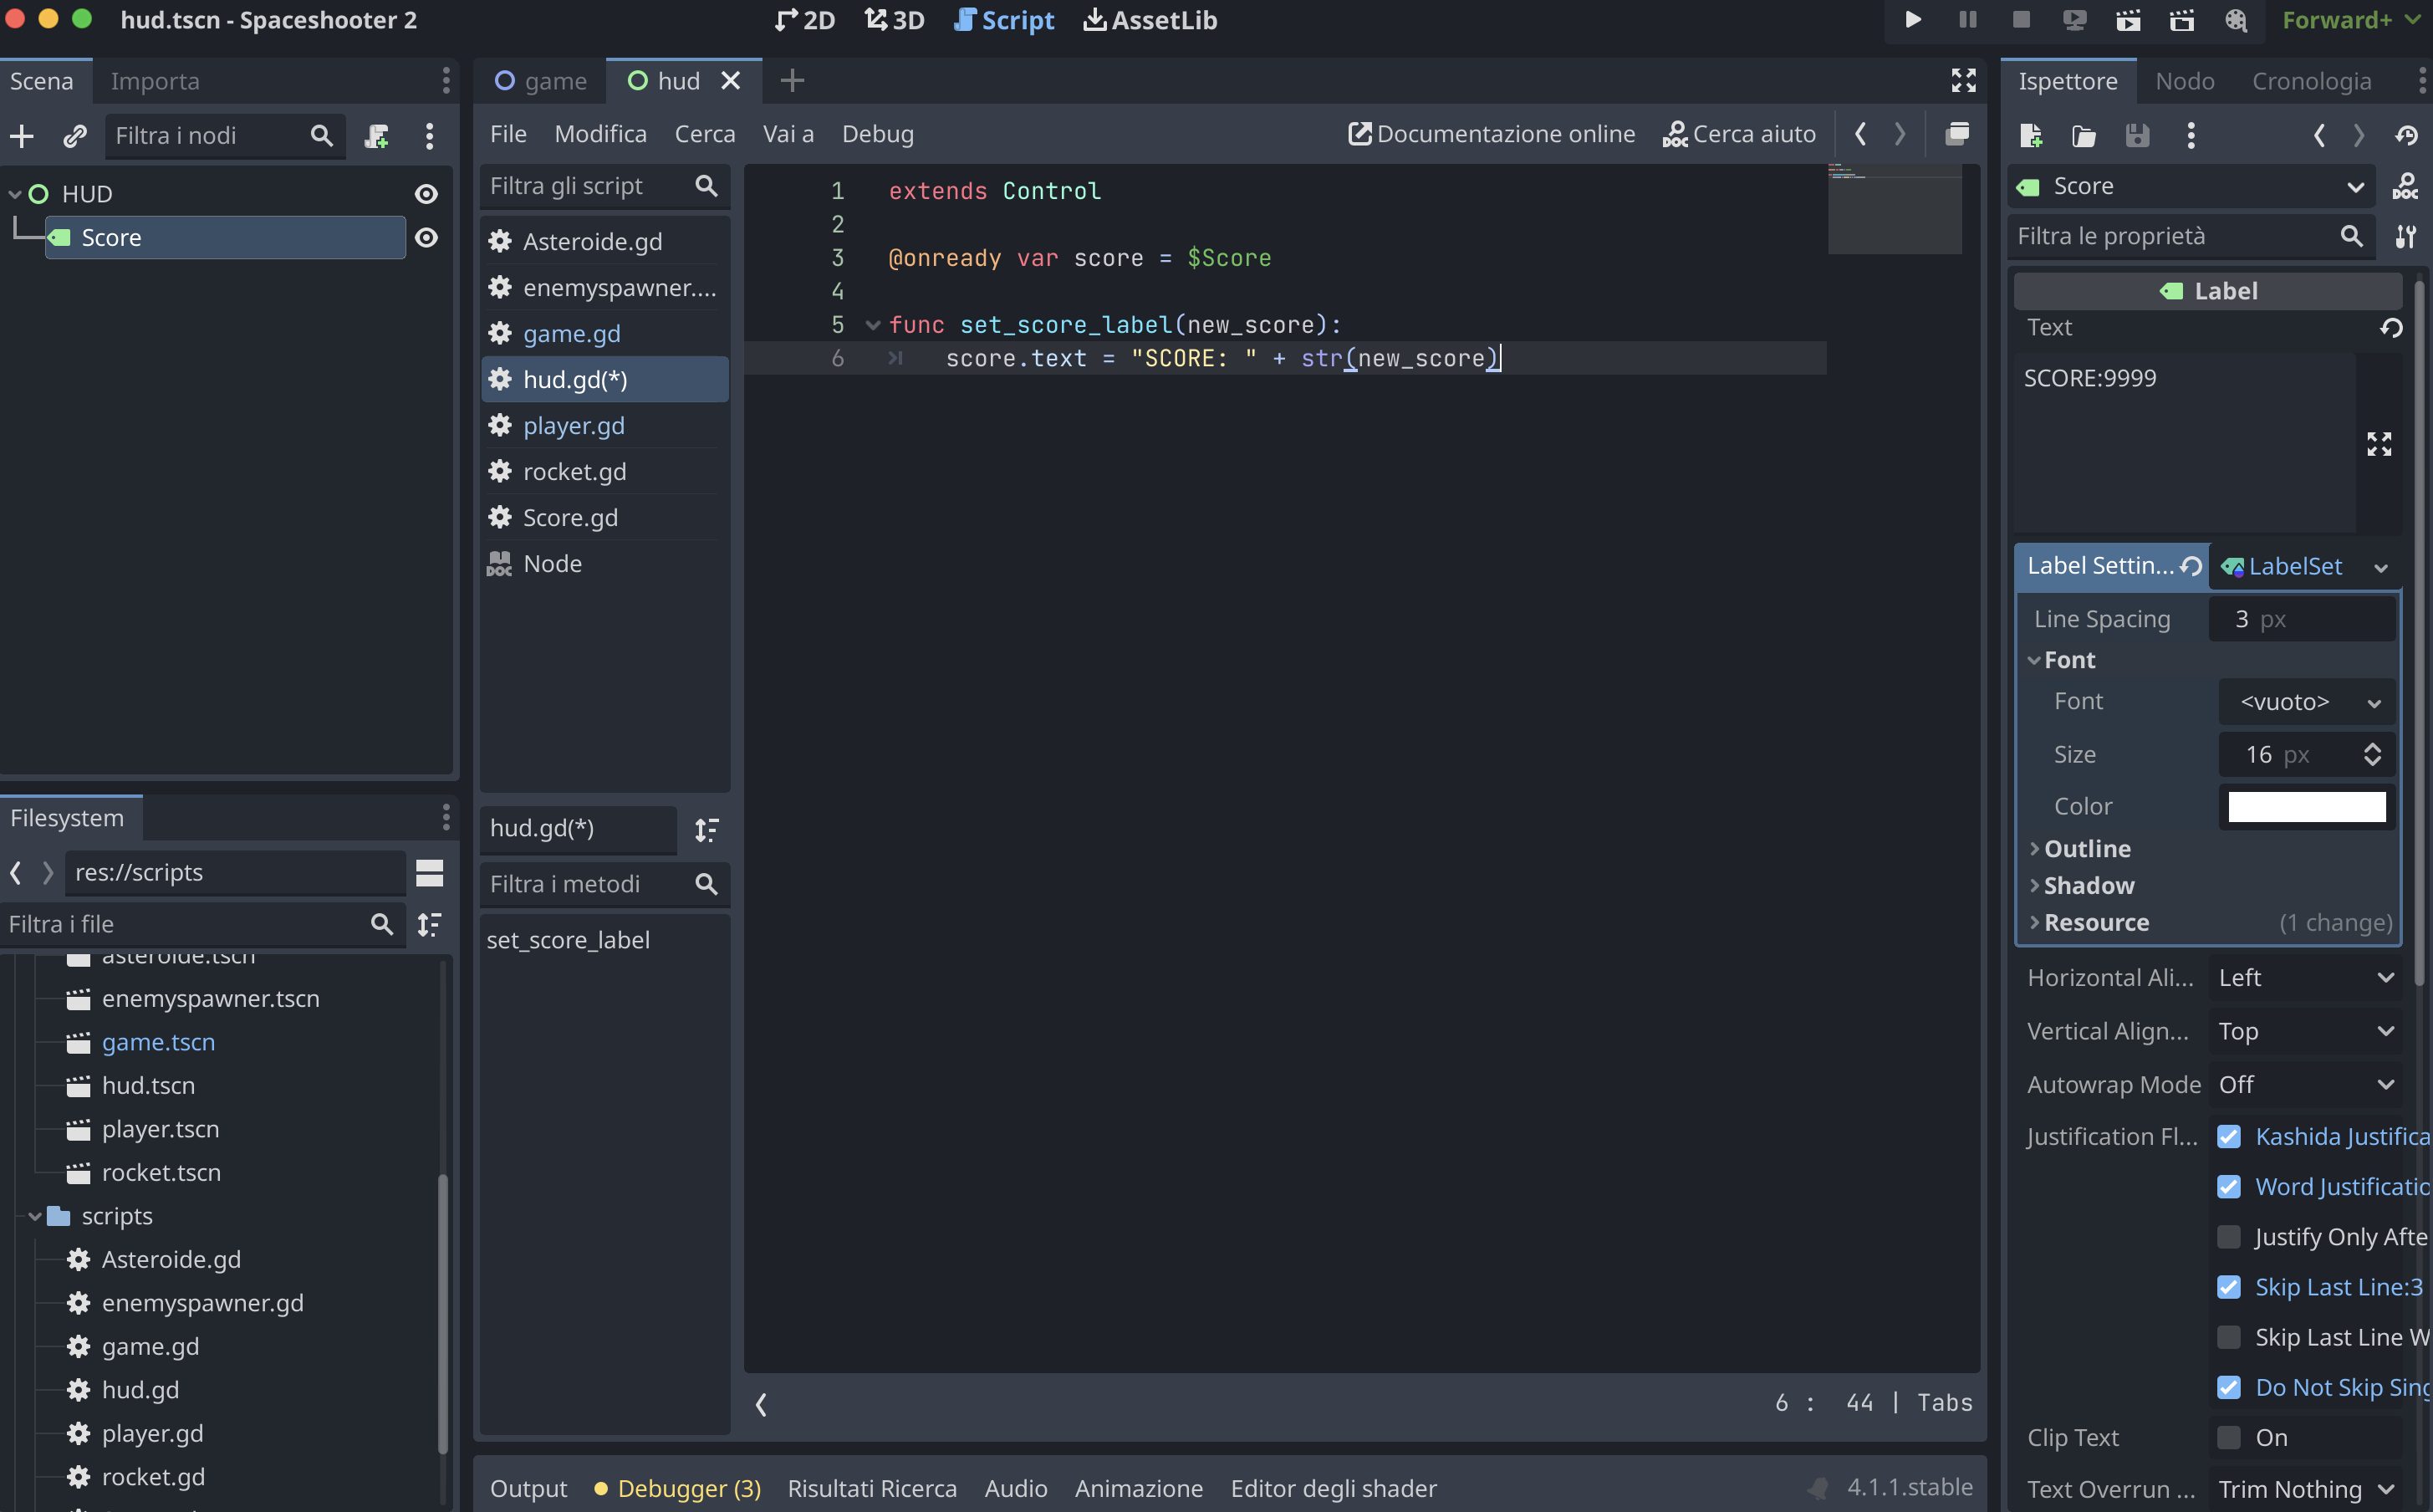This screenshot has height=1512, width=2433.
Task: Select set_score_label in the method list
Action: [x=569, y=940]
